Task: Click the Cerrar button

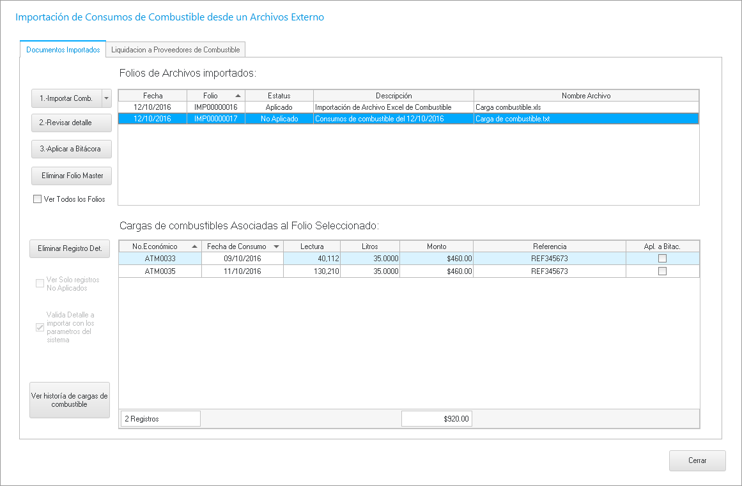Action: pos(697,460)
